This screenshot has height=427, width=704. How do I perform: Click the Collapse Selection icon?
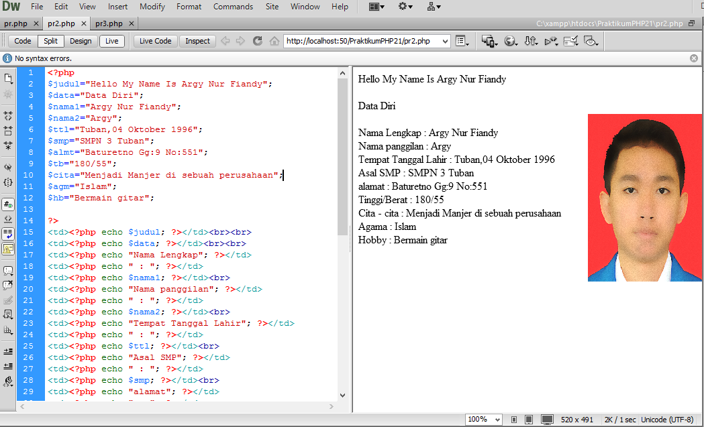point(8,131)
